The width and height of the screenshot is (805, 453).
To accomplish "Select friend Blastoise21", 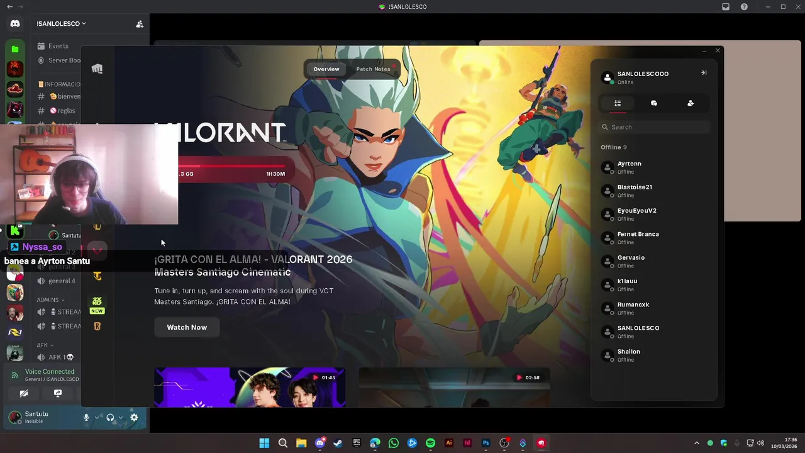I will coord(654,191).
